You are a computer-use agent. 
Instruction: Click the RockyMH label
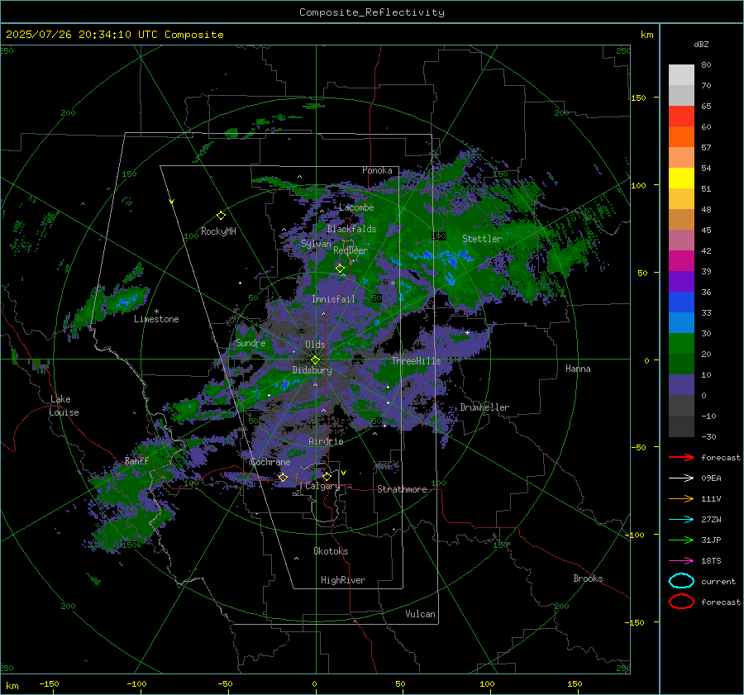click(218, 231)
